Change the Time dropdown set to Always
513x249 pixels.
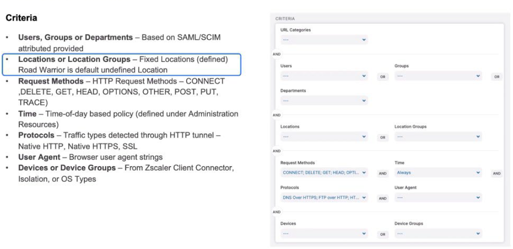pyautogui.click(x=438, y=173)
